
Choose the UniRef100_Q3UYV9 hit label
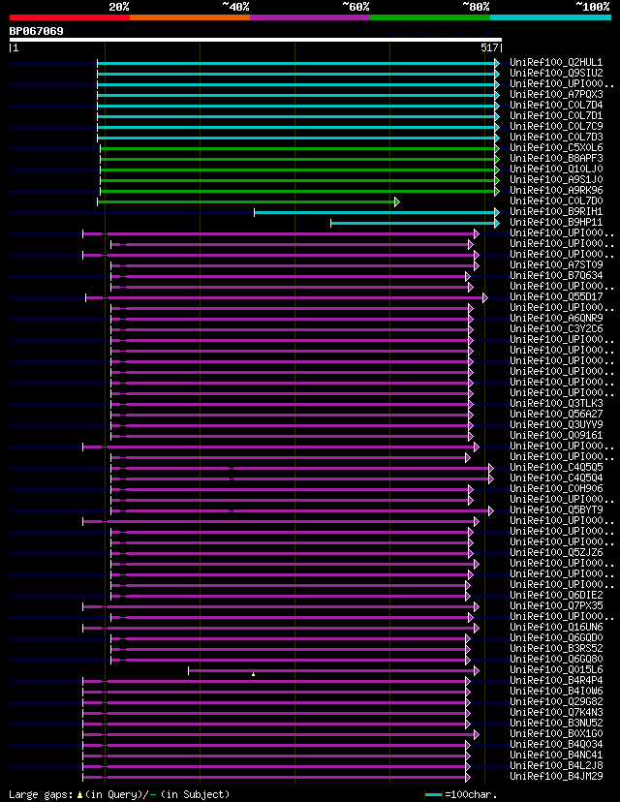tap(556, 425)
